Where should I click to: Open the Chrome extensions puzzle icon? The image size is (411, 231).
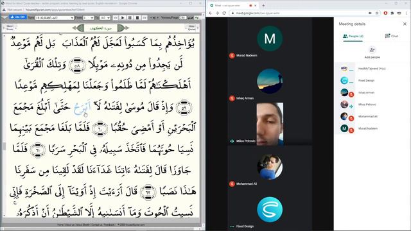392,13
